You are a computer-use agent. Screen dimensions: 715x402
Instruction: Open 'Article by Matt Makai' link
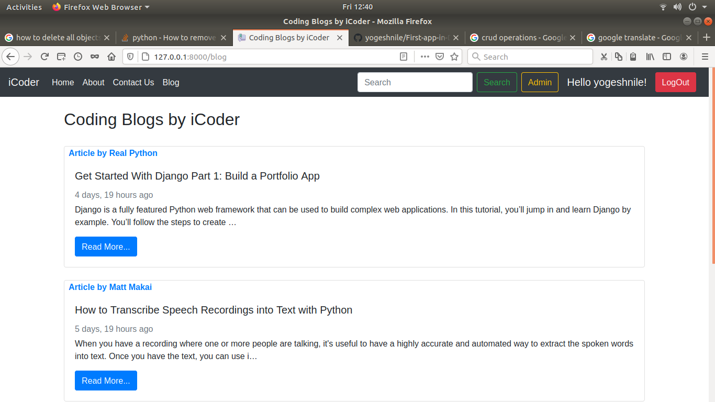click(110, 287)
